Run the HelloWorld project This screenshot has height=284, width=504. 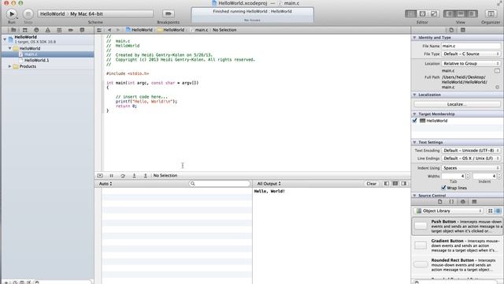tap(12, 14)
